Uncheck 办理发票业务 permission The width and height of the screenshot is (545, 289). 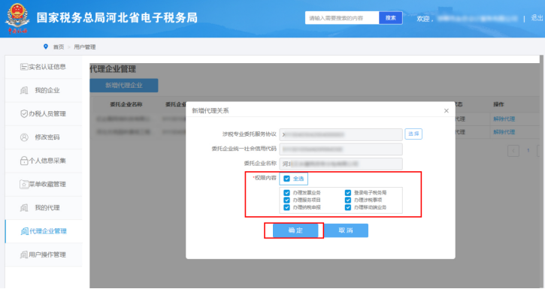[x=286, y=193]
